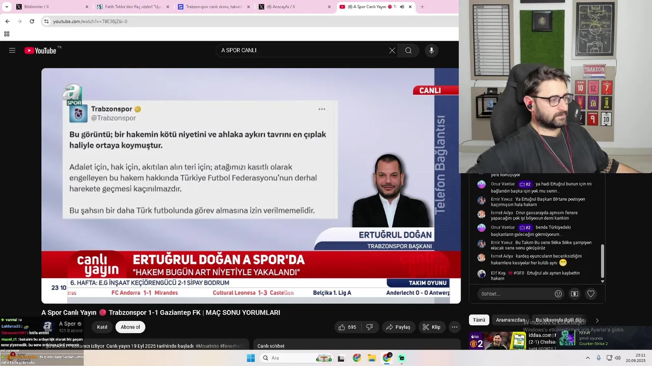Open the Windows Start menu
Screen dimensions: 652x366
[251, 358]
